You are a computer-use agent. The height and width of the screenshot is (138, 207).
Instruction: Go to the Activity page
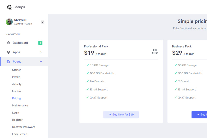click(17, 84)
